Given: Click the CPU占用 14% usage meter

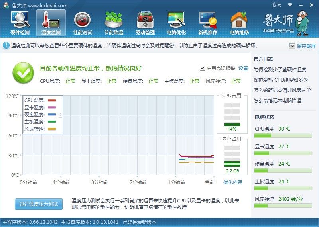Looking at the screenshot, I should 232,115.
